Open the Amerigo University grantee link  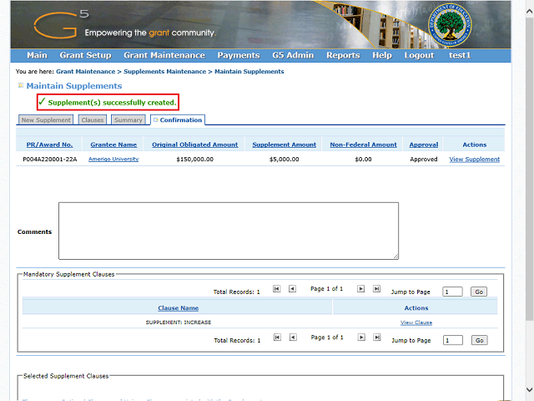pyautogui.click(x=113, y=159)
